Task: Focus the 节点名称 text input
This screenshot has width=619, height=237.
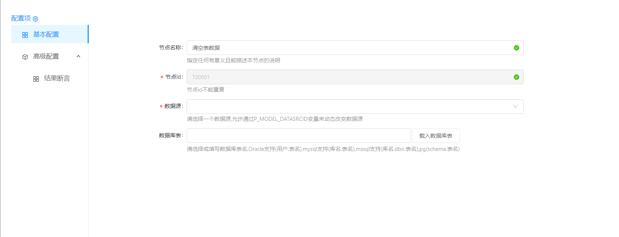Action: (x=348, y=48)
